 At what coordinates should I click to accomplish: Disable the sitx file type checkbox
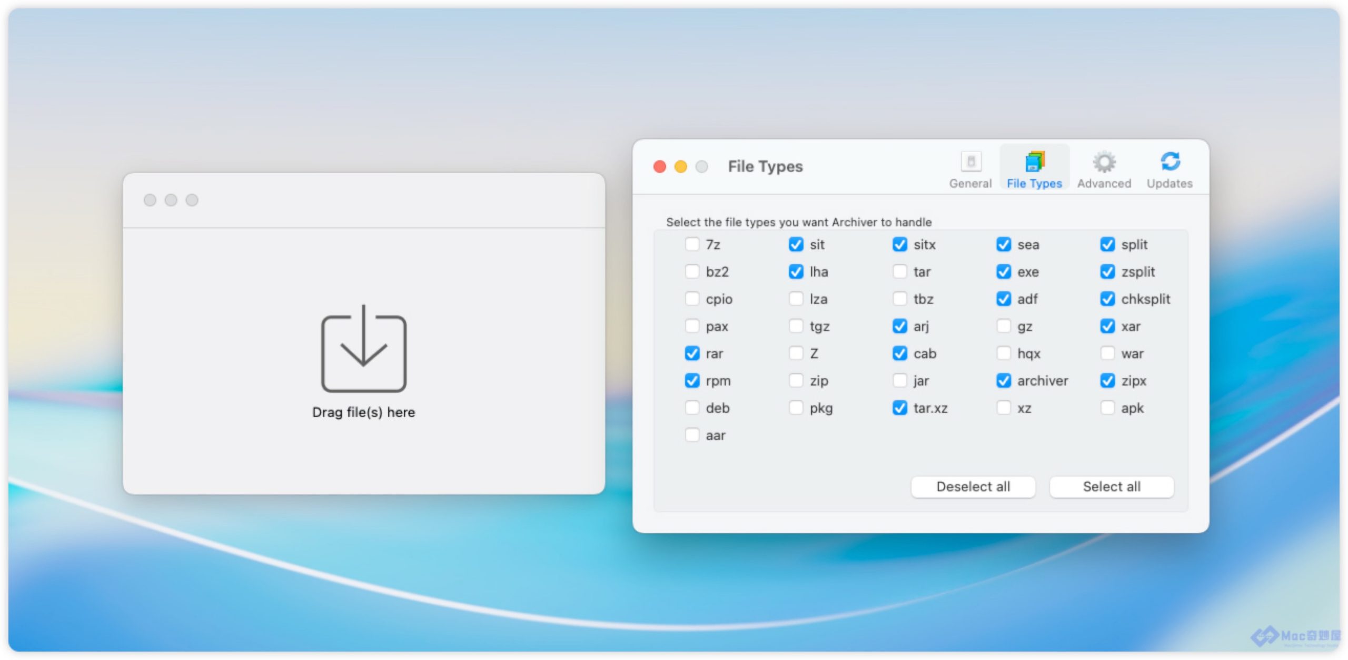[x=900, y=245]
